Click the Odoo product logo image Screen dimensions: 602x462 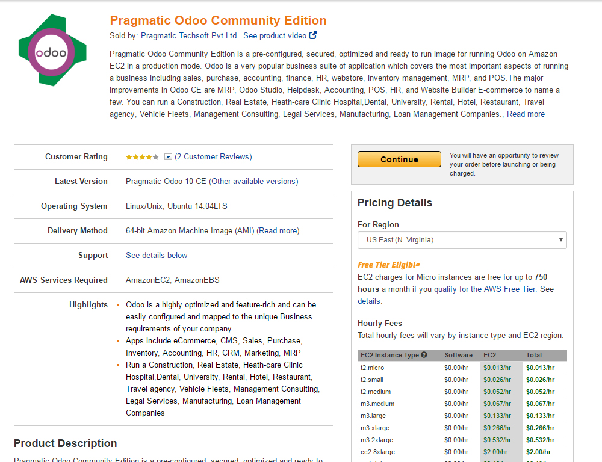(x=52, y=50)
